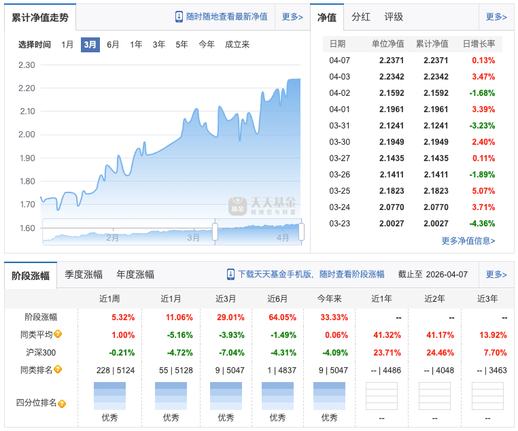The height and width of the screenshot is (431, 518).
Task: Select the 今年 time range
Action: pos(207,44)
